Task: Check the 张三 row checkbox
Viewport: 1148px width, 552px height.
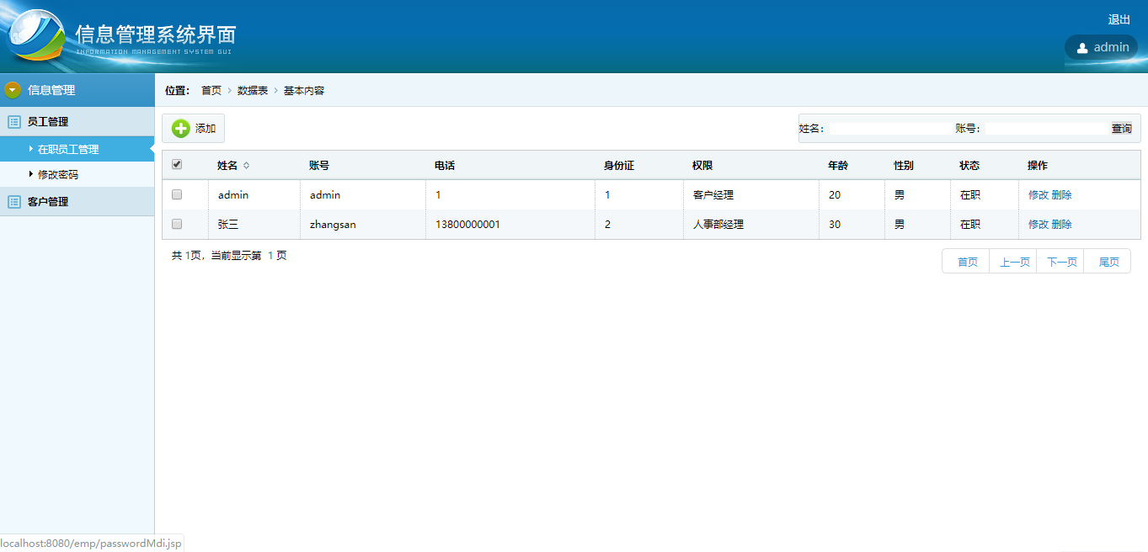Action: [177, 224]
